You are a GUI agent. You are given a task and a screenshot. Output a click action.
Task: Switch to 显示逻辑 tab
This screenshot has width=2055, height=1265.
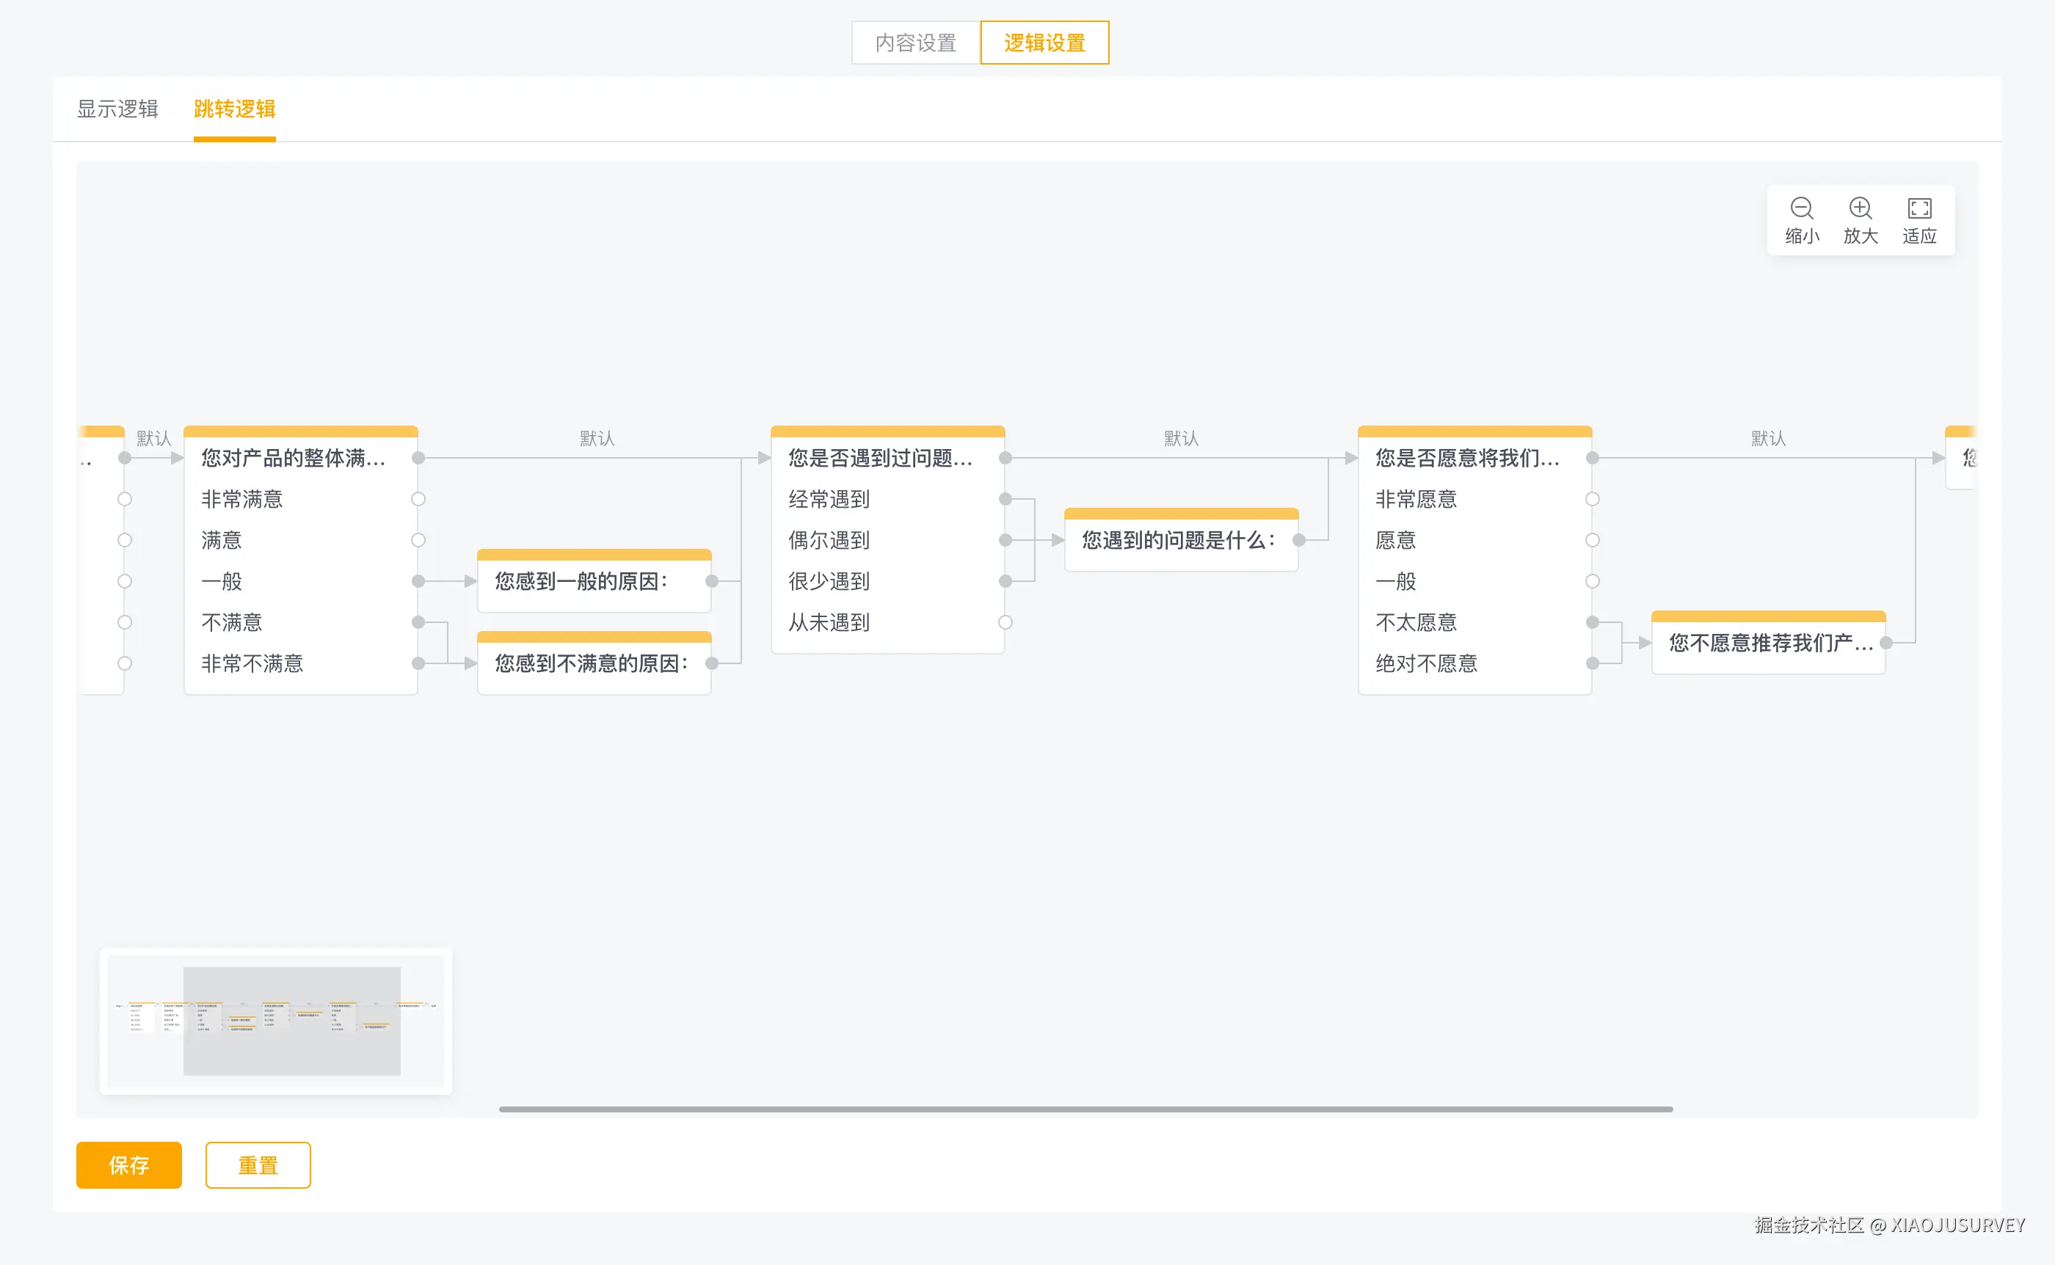[117, 109]
